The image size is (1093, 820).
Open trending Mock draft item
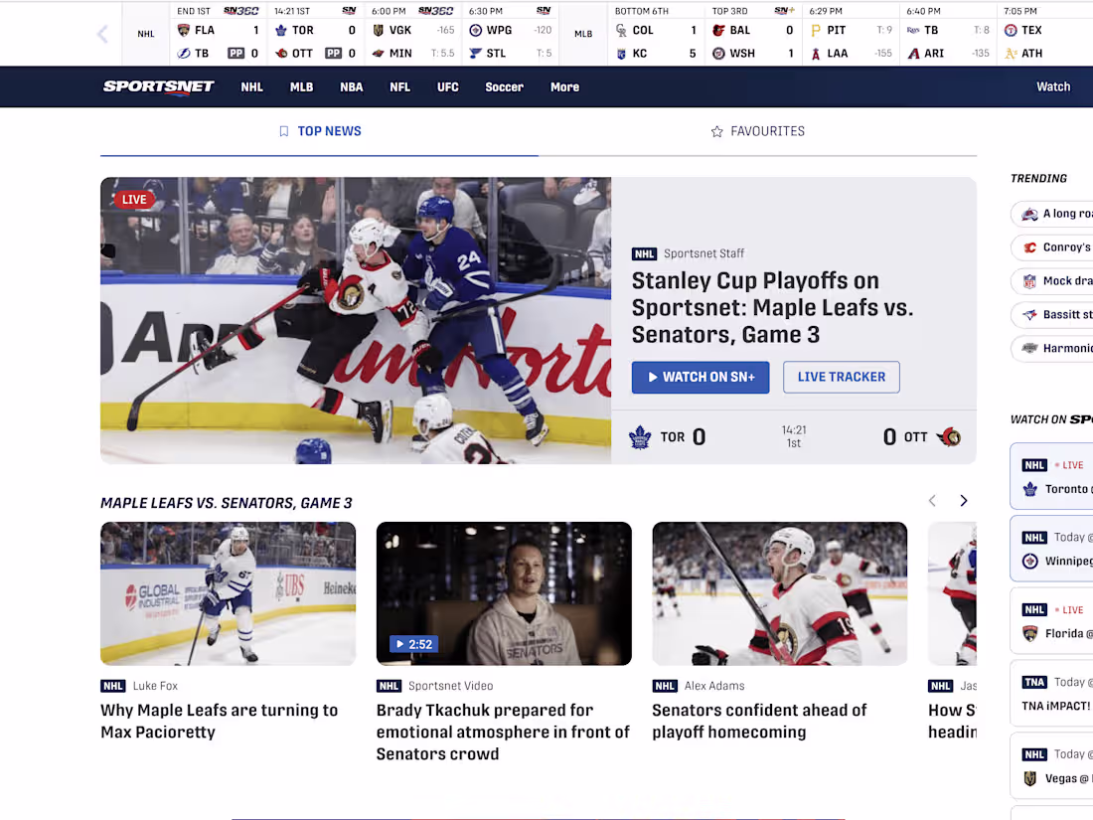(x=1052, y=281)
